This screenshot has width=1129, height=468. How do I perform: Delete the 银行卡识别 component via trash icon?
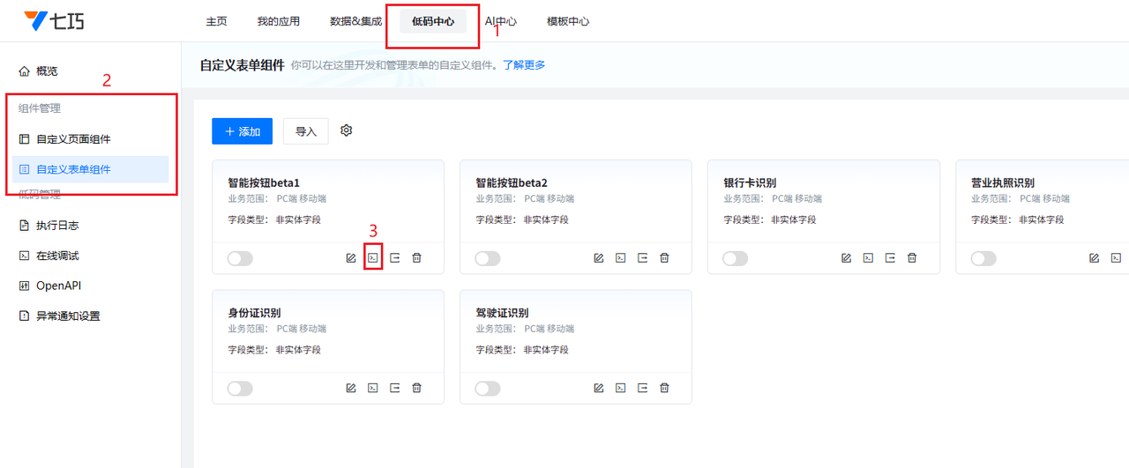(x=912, y=258)
